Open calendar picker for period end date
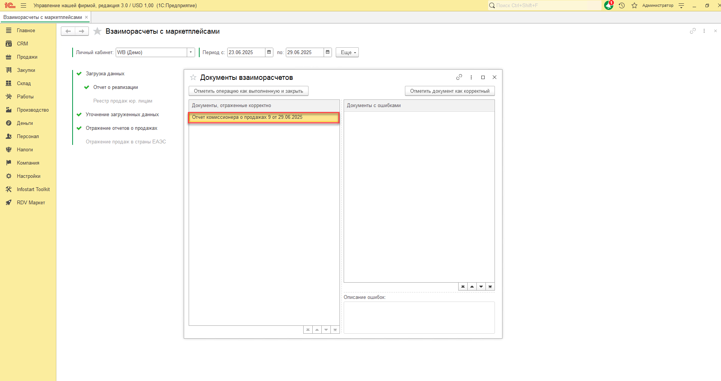 [328, 52]
